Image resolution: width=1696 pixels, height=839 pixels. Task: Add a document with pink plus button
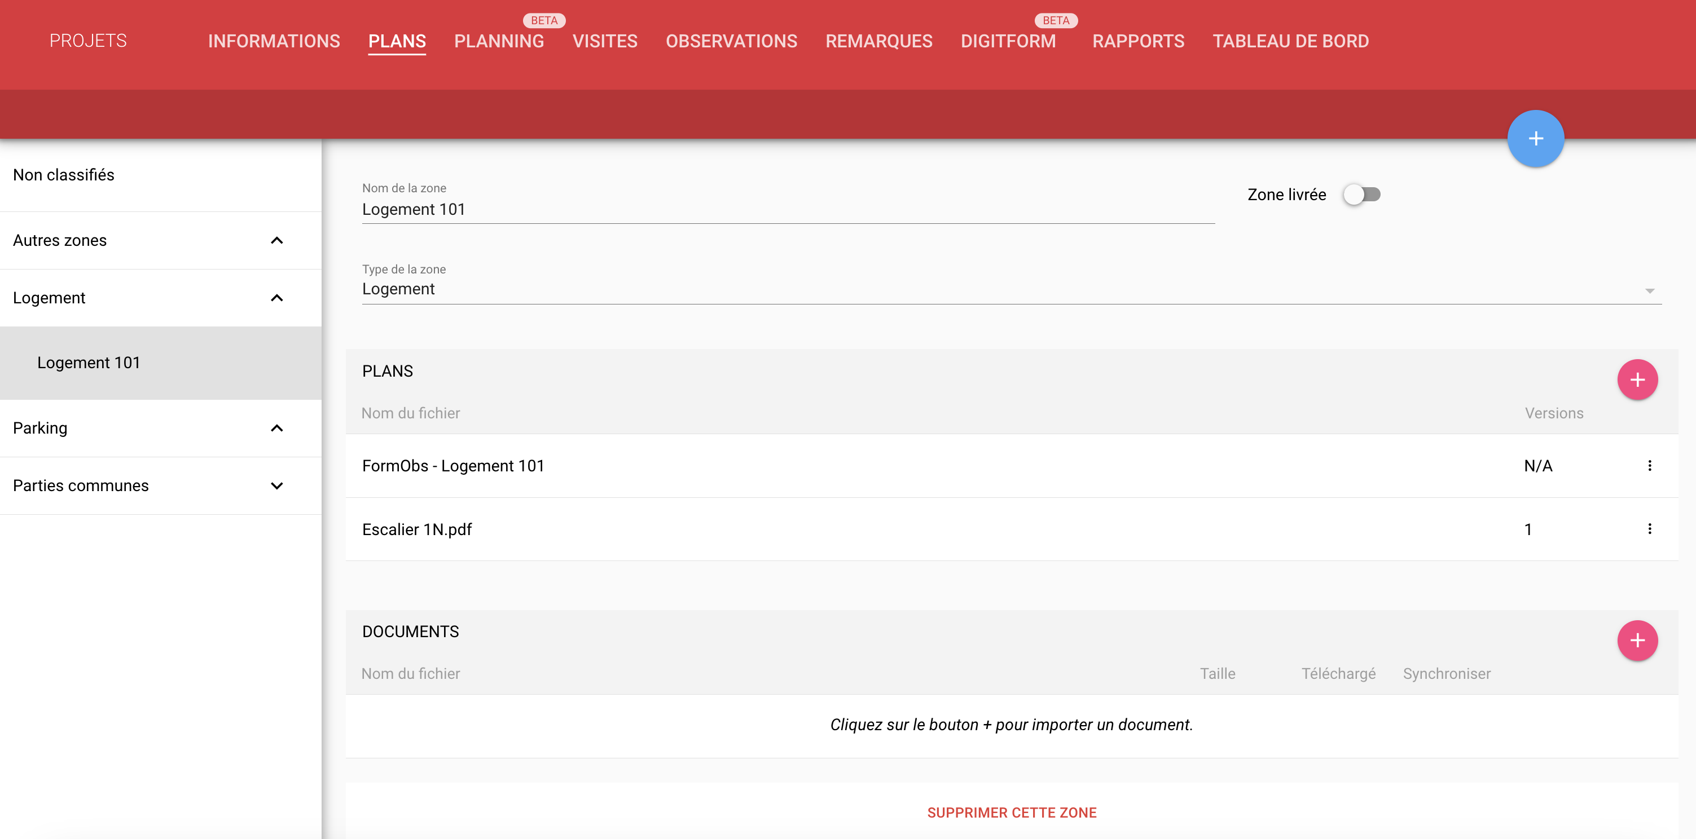1637,641
